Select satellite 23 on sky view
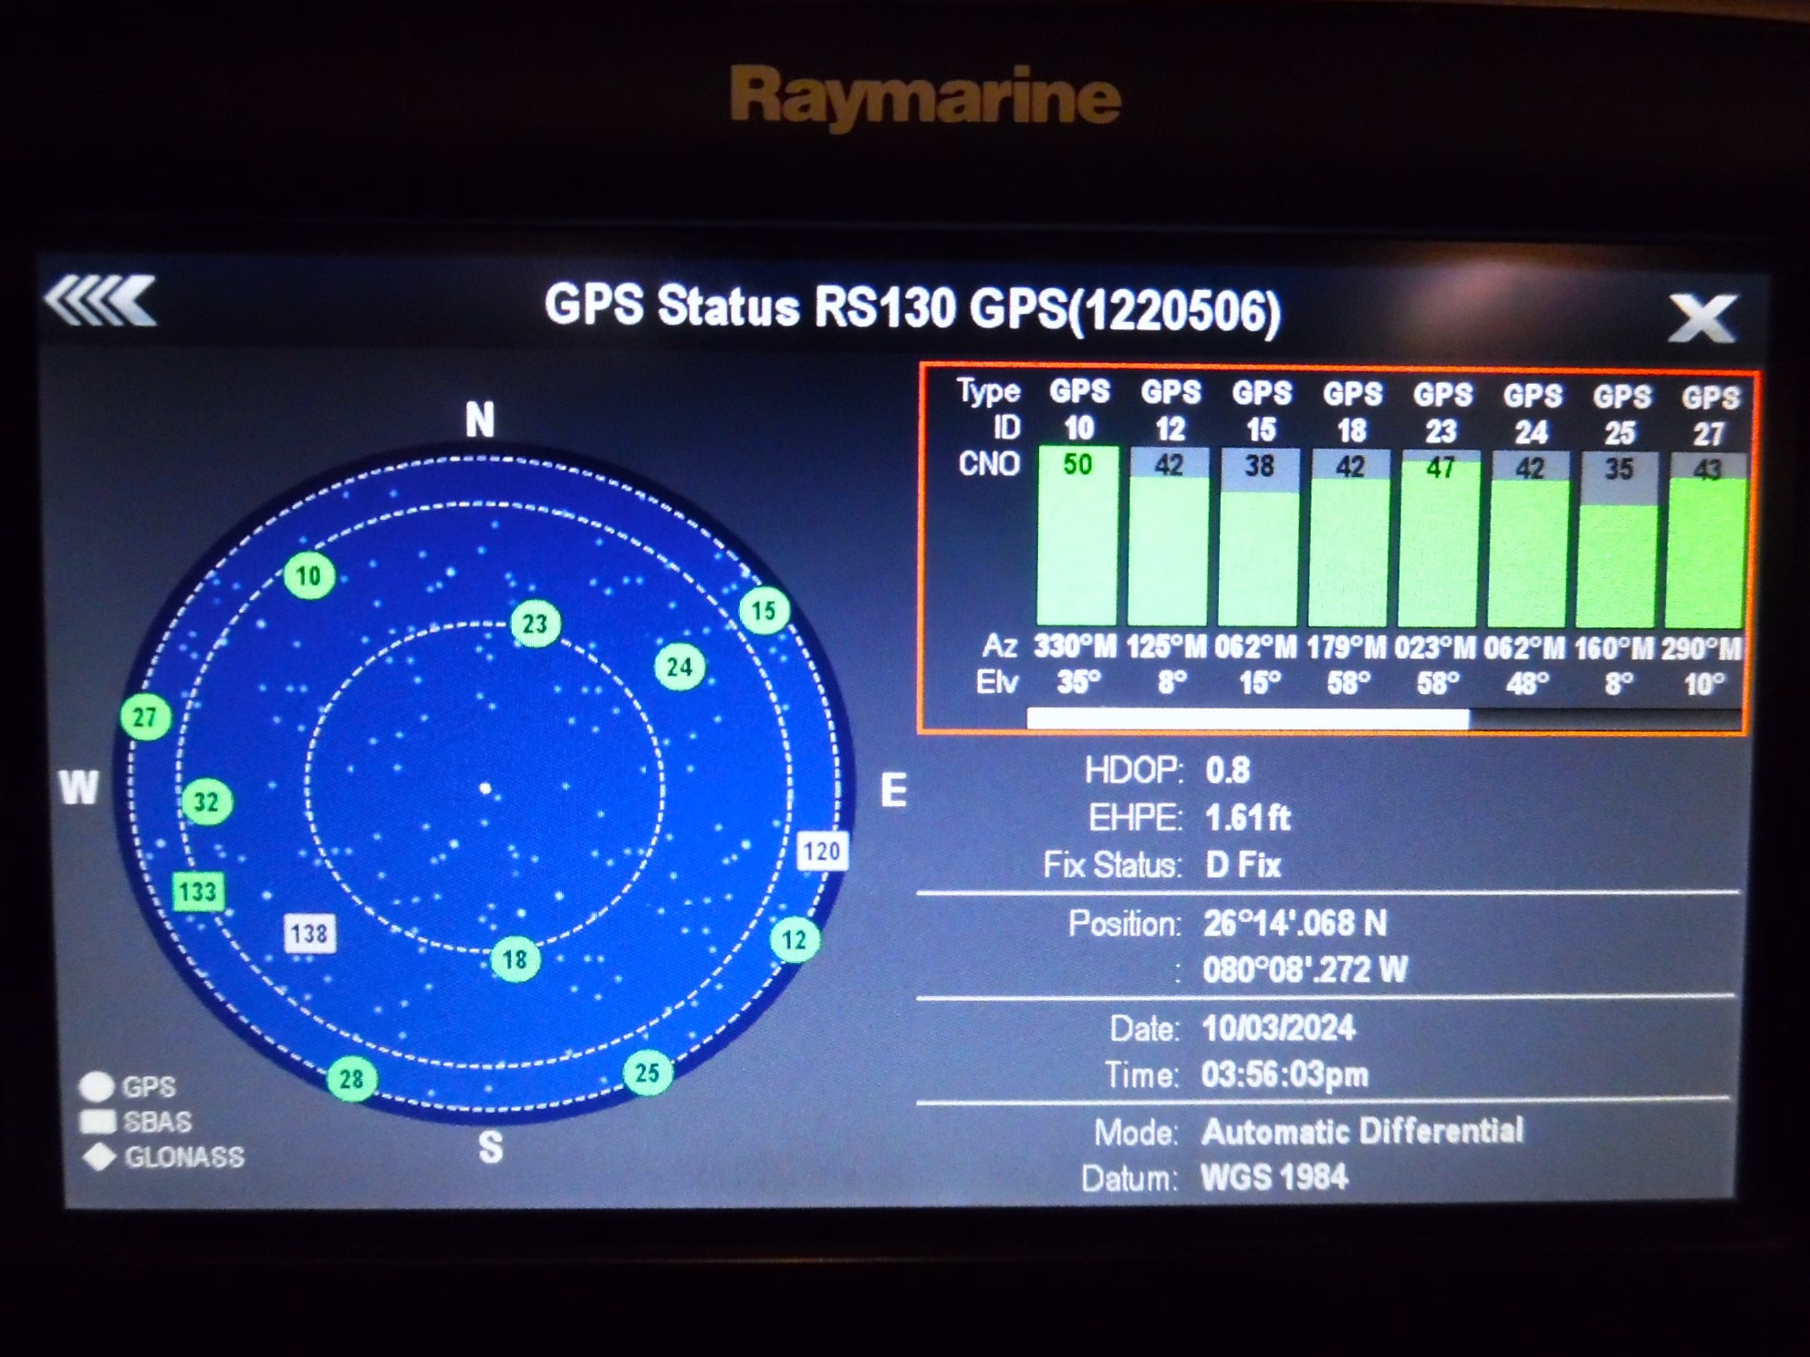Screen dimensions: 1810x1357 535,624
